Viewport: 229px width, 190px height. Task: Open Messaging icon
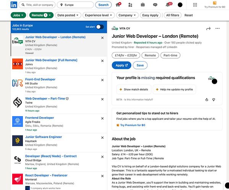coord(155,5)
